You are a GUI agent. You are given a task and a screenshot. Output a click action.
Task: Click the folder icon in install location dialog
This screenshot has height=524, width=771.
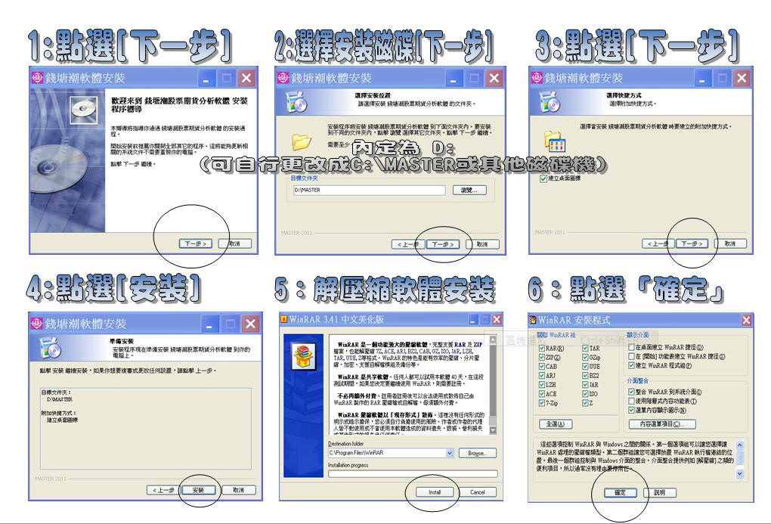pos(302,141)
